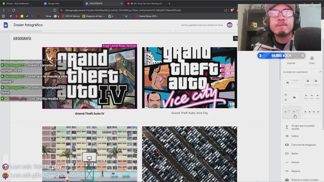Click the dark button at canvas right edge

pyautogui.click(x=235, y=38)
